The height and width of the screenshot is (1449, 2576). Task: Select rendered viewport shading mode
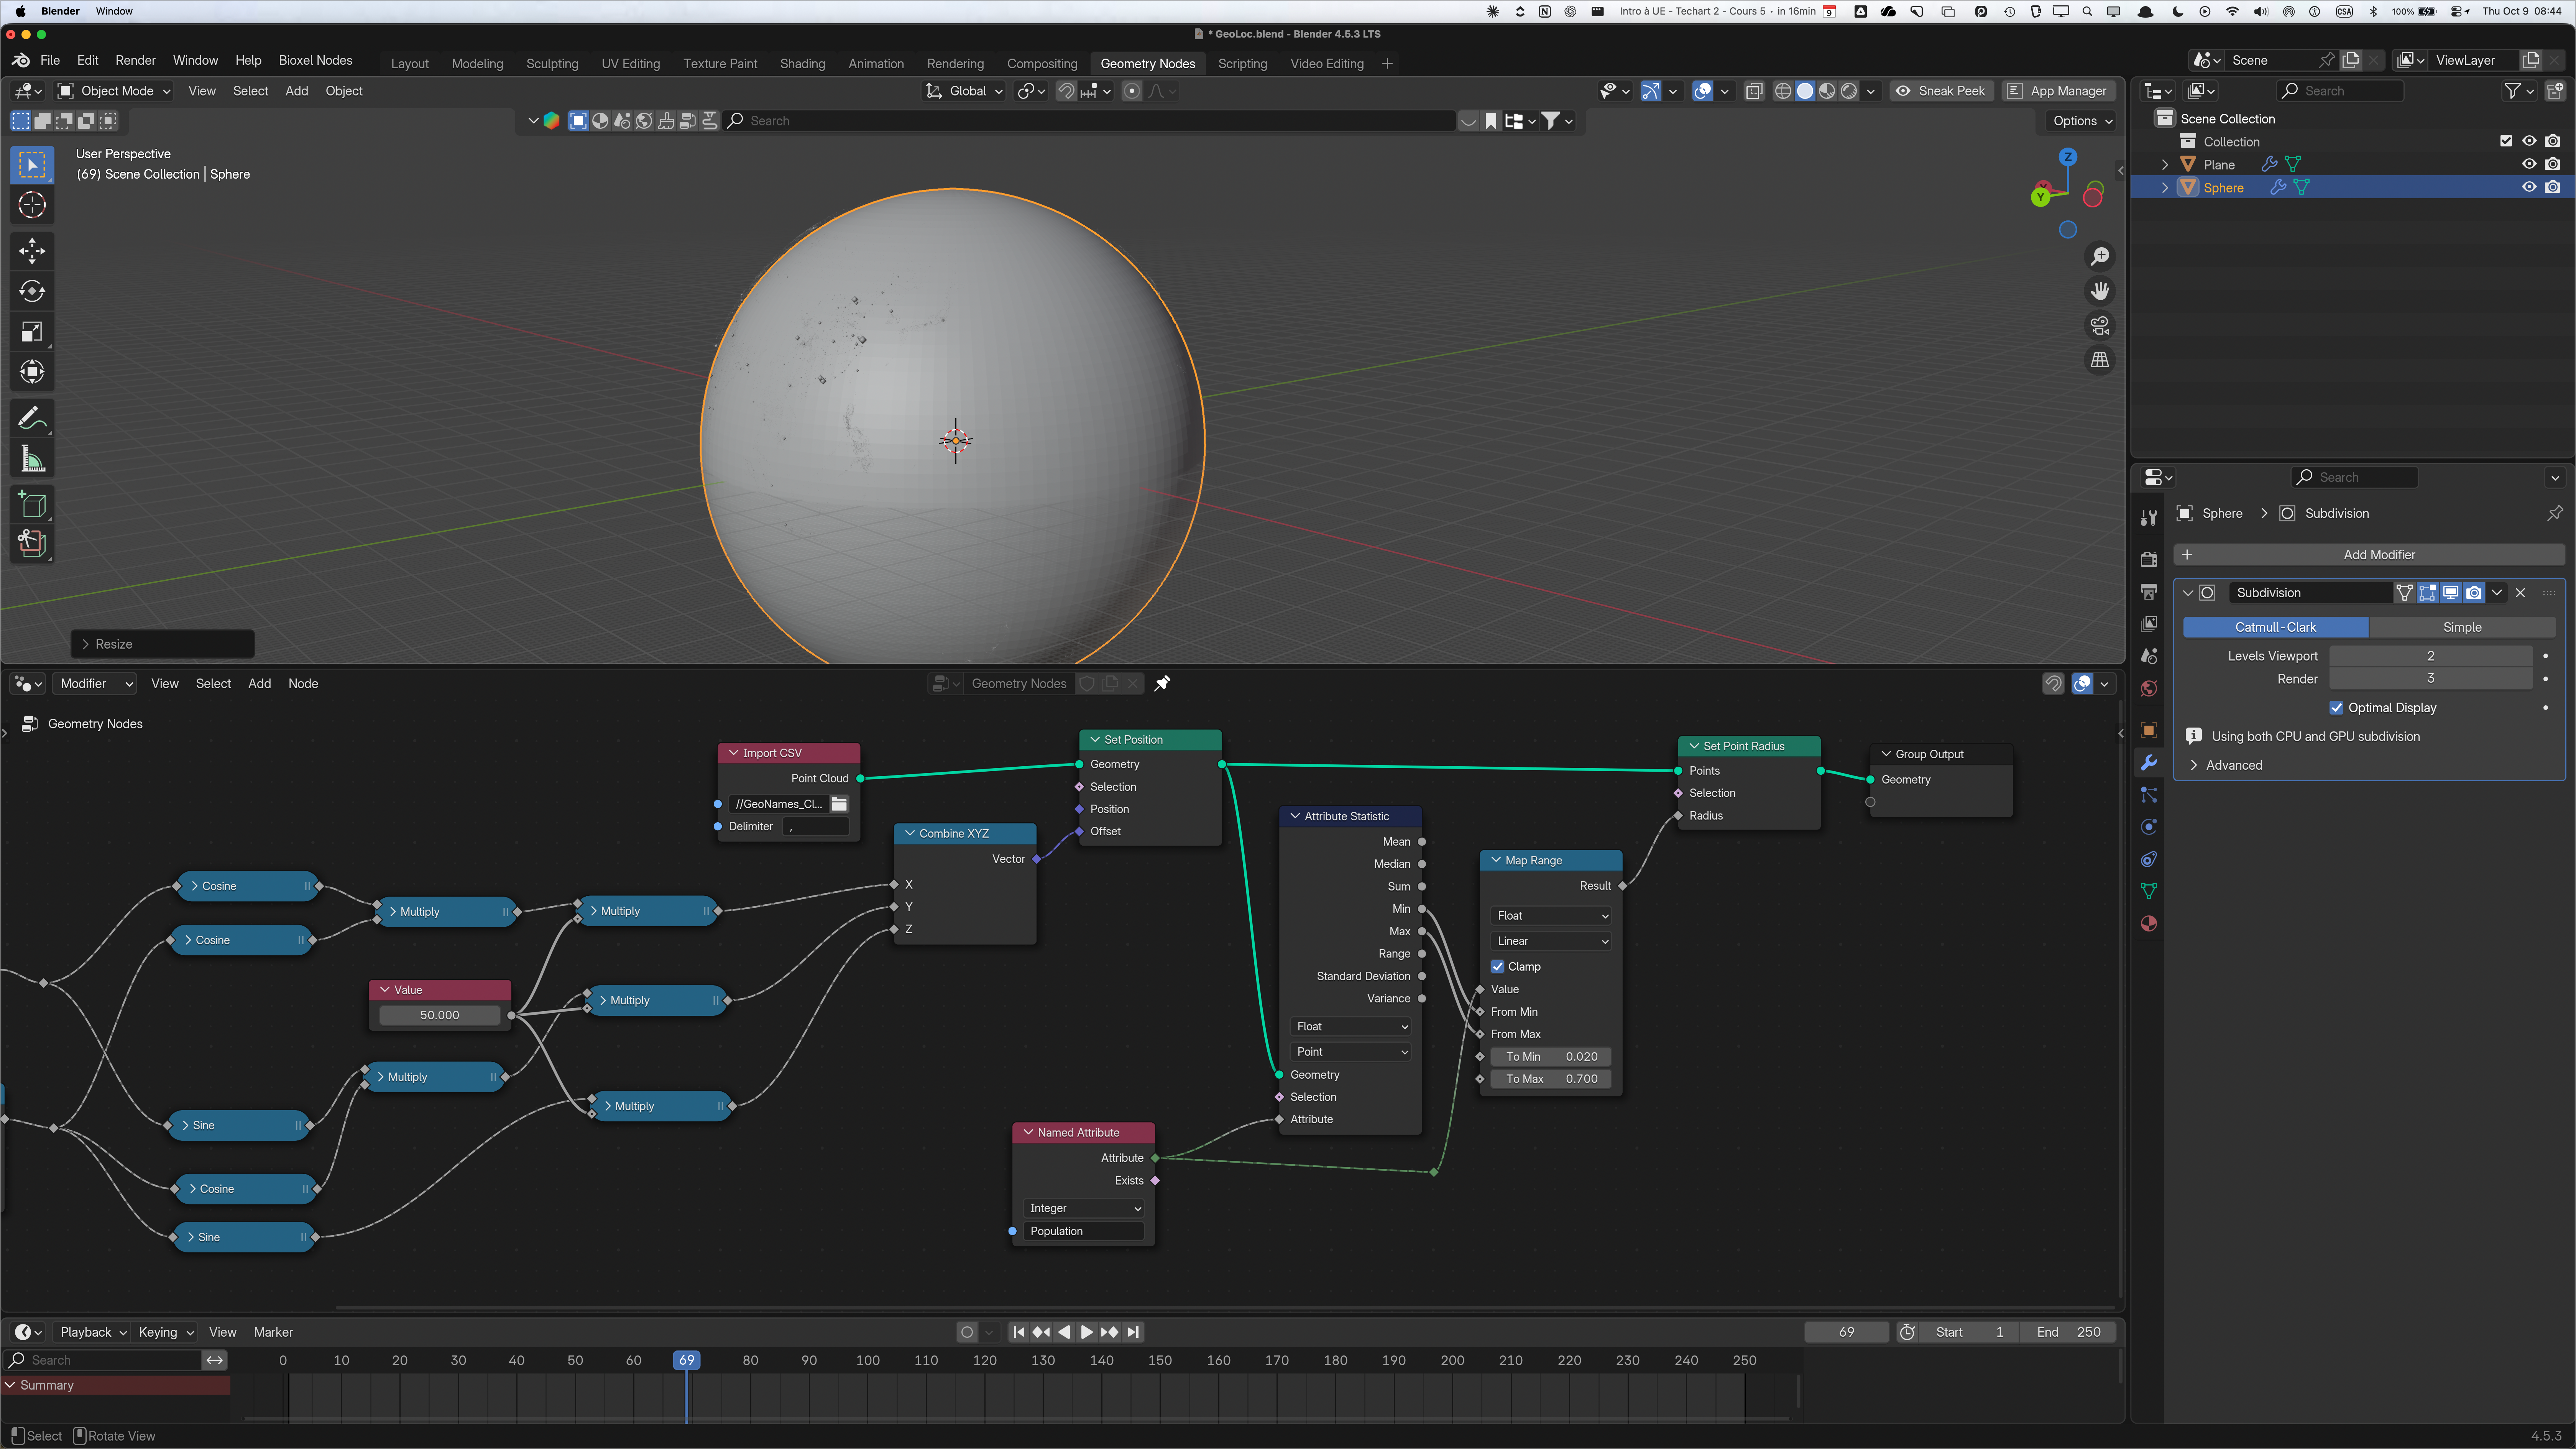[x=1849, y=91]
